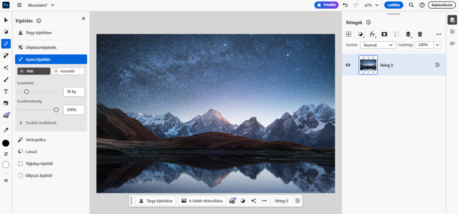Open the fx layer effects menu
The width and height of the screenshot is (458, 214).
pyautogui.click(x=373, y=34)
